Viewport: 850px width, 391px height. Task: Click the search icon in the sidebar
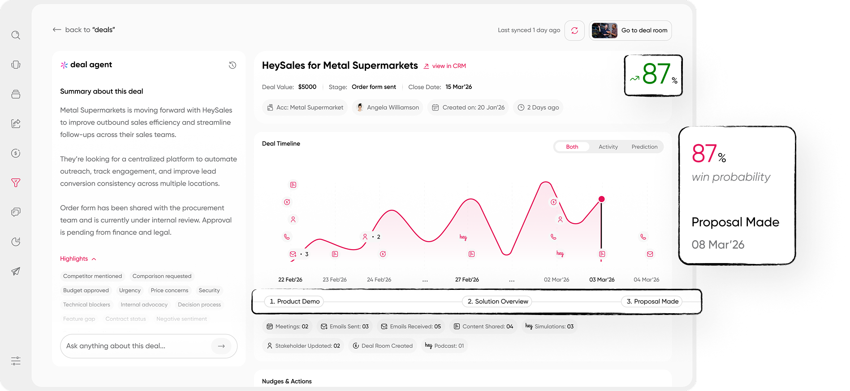click(x=16, y=35)
